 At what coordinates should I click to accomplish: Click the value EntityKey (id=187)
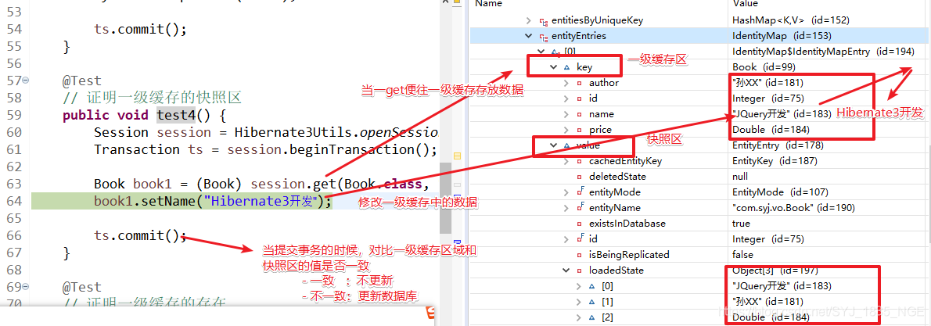[775, 161]
